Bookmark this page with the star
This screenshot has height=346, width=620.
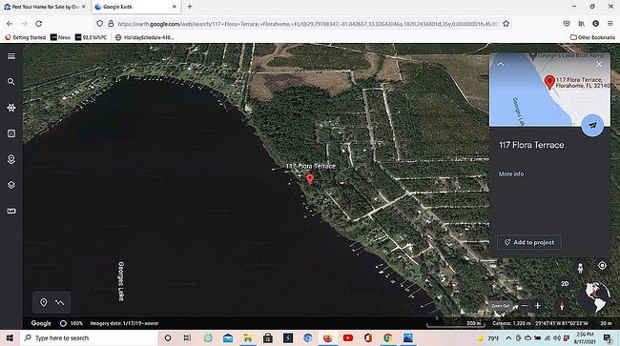pyautogui.click(x=506, y=24)
